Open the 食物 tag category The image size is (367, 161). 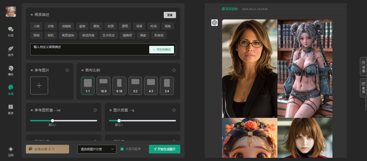(82, 26)
